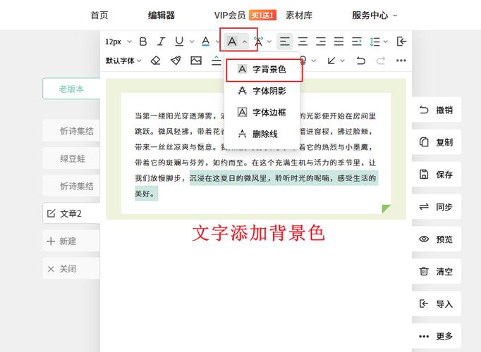
Task: Expand line height dropdown arrow
Action: [386, 42]
